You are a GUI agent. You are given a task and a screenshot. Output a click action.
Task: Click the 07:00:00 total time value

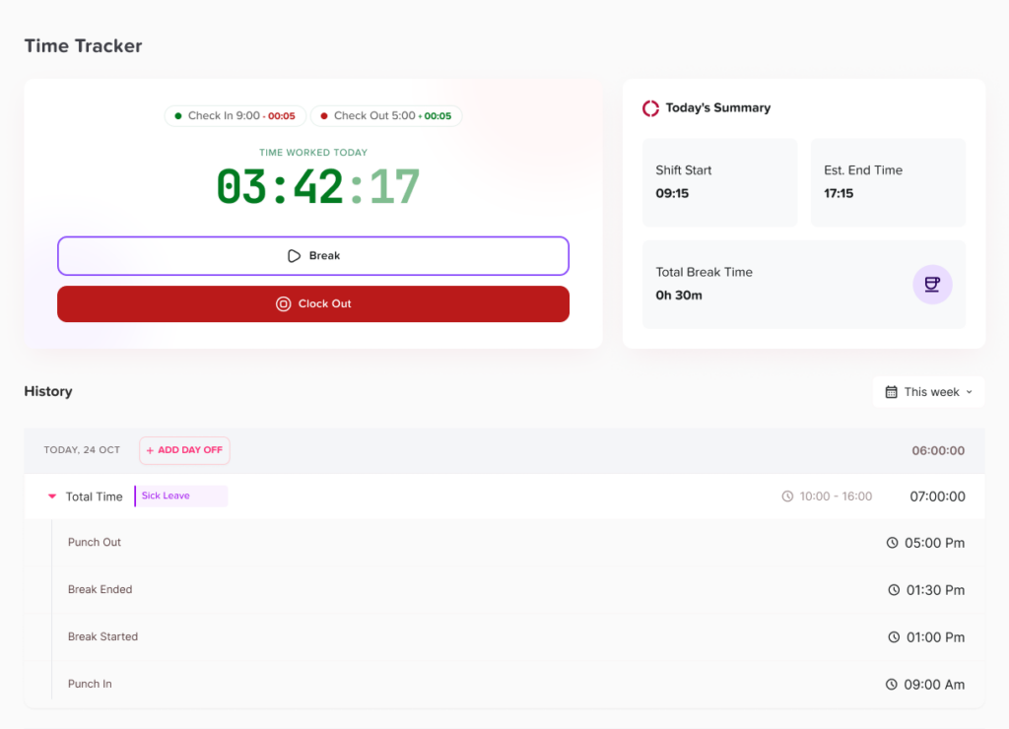click(937, 497)
